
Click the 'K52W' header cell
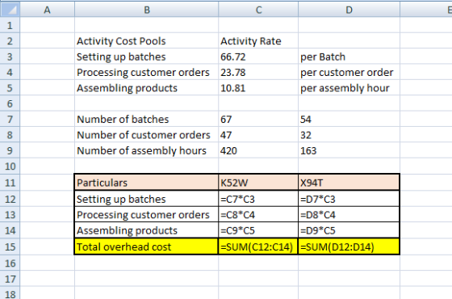258,183
